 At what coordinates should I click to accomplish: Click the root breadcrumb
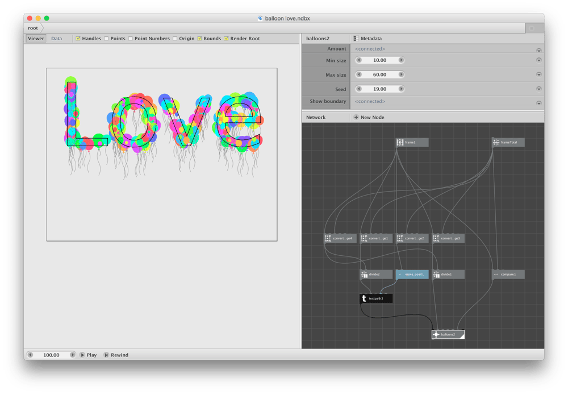point(33,28)
